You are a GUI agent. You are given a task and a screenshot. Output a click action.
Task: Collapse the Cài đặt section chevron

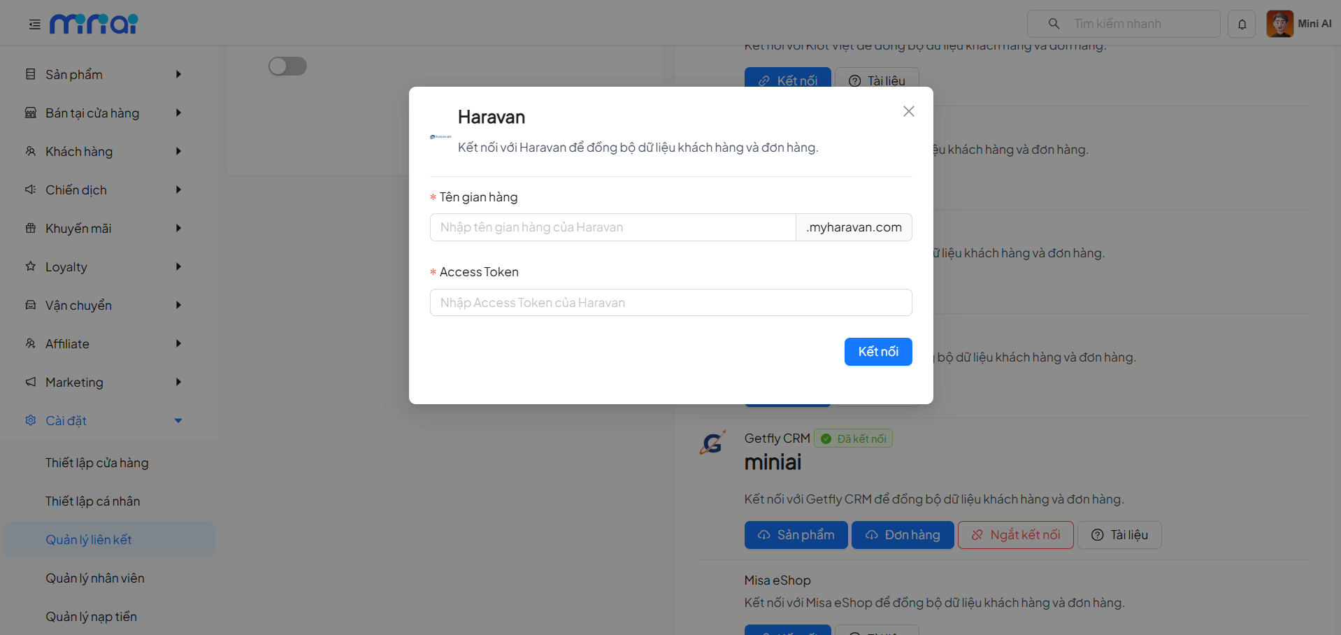tap(178, 420)
